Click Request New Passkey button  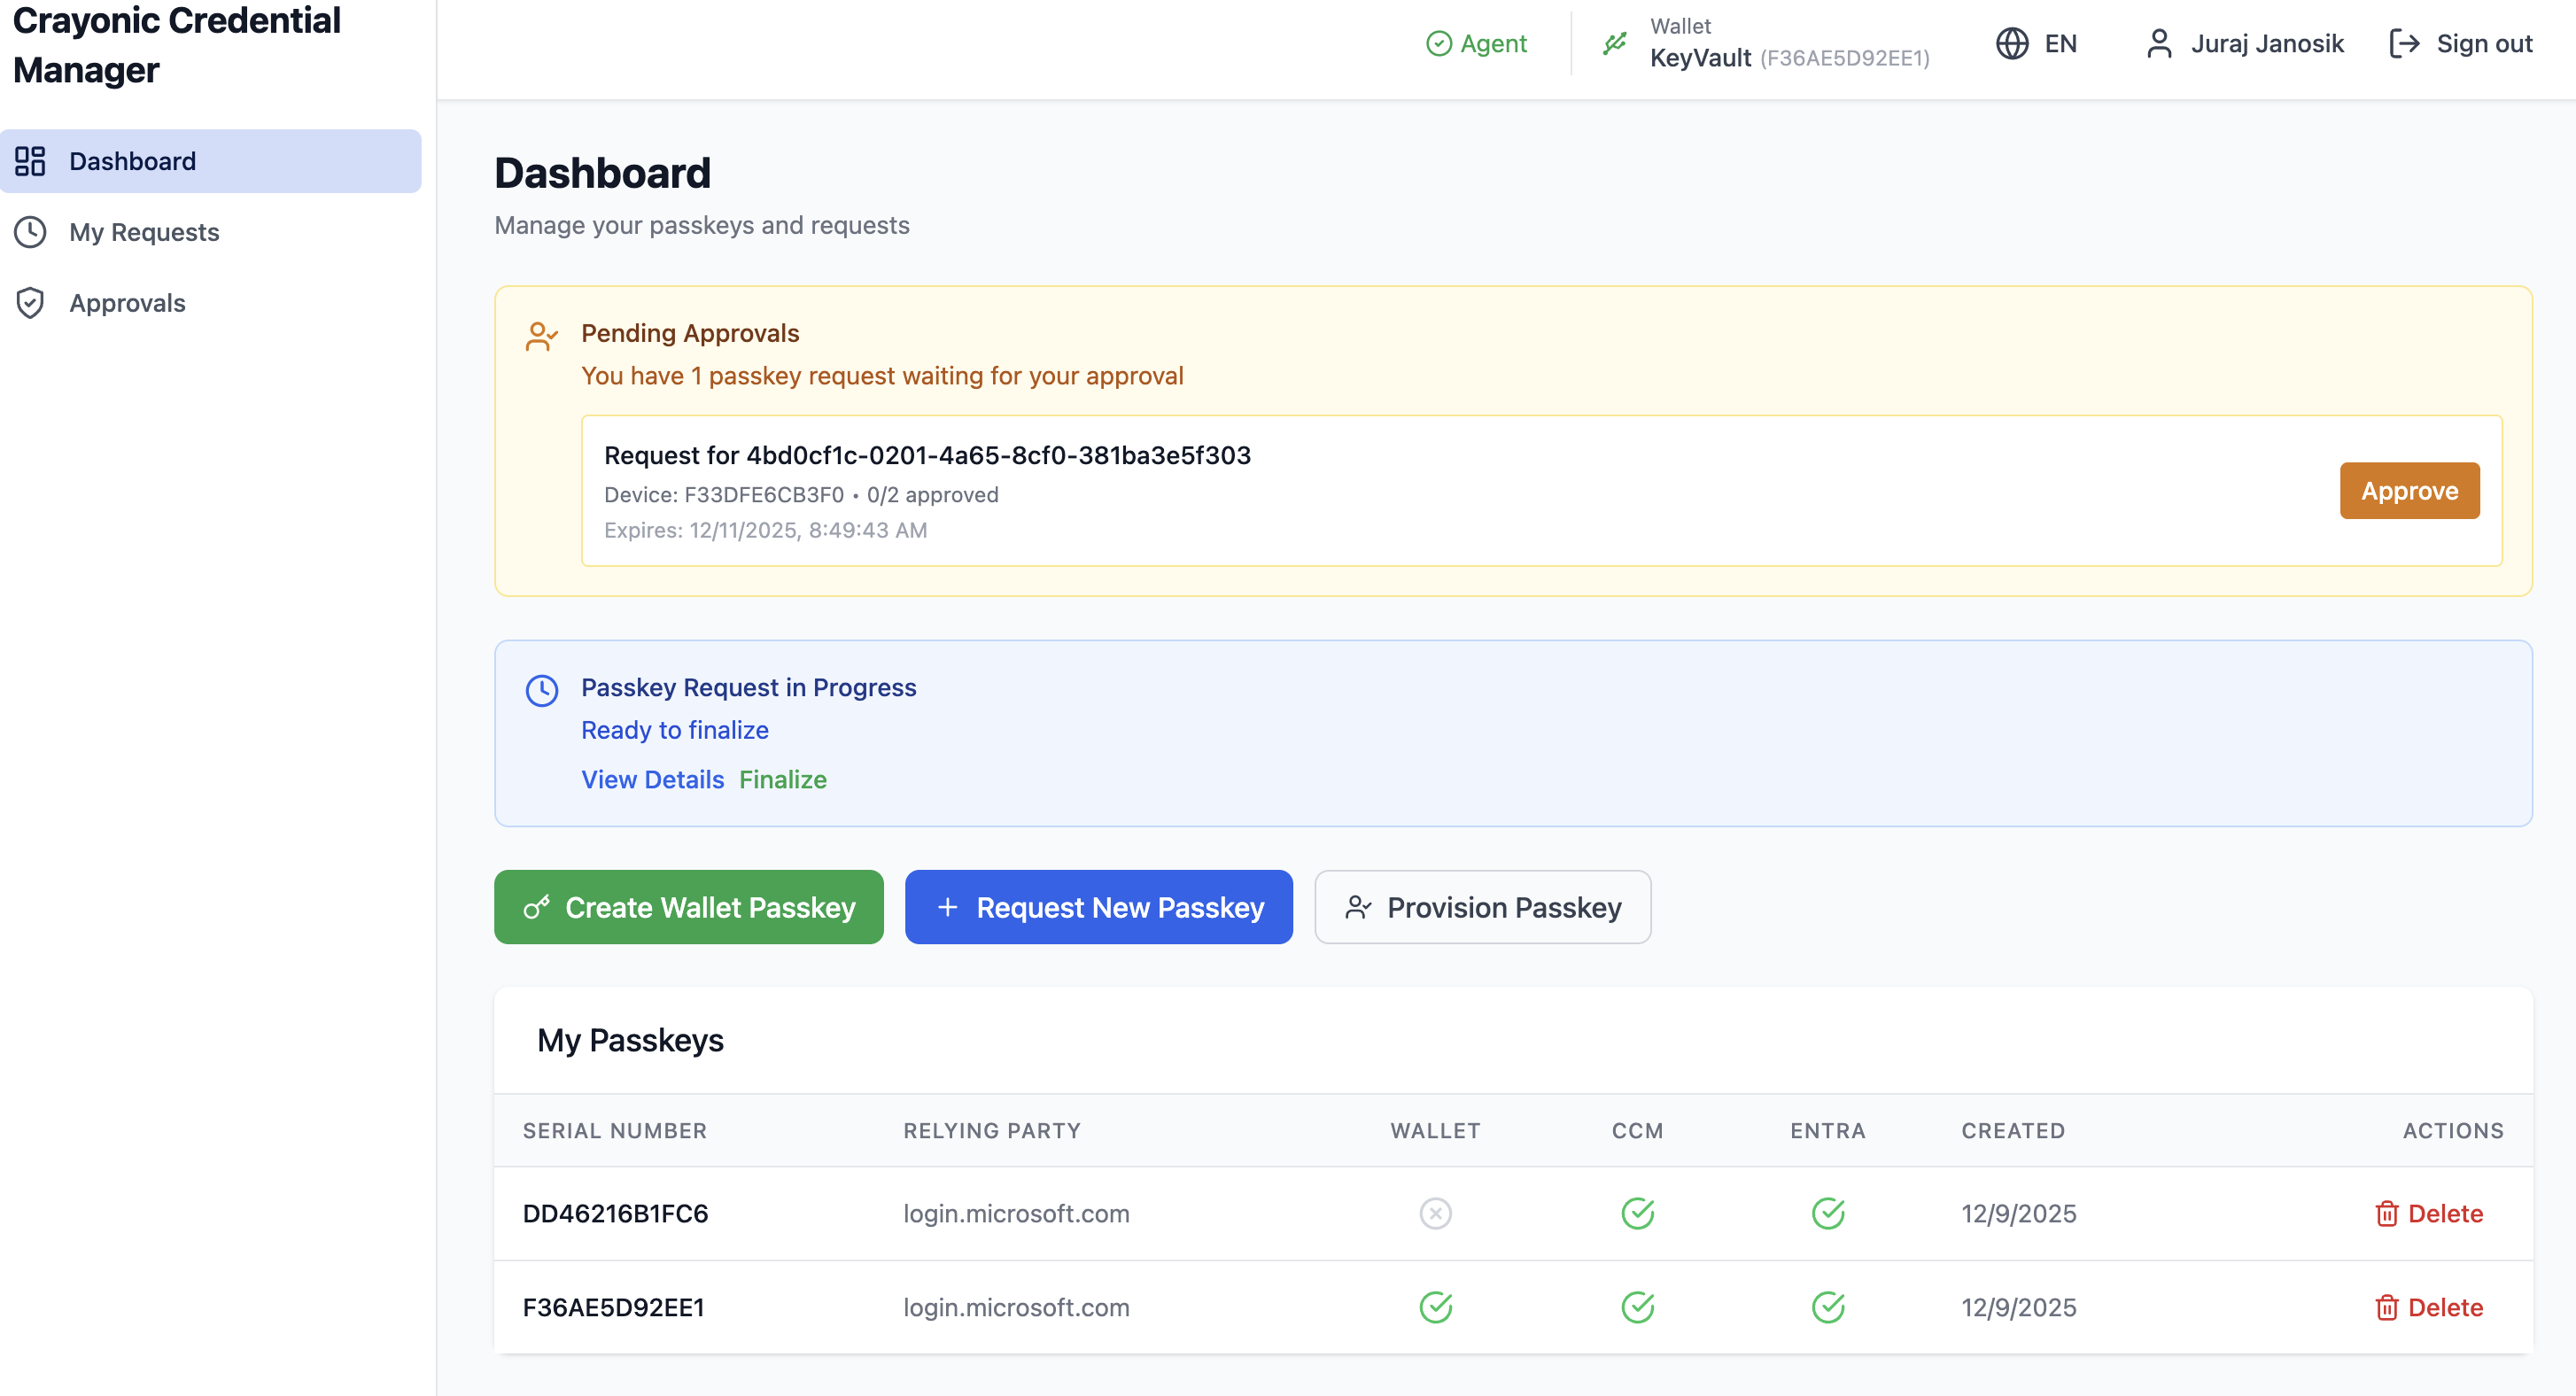point(1098,907)
